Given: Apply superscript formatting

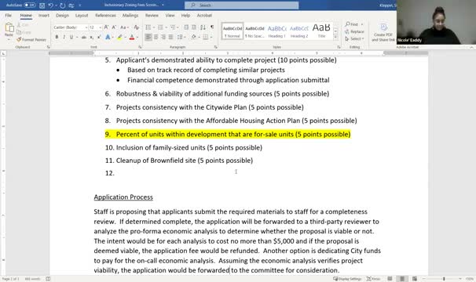Looking at the screenshot, I should 99,37.
